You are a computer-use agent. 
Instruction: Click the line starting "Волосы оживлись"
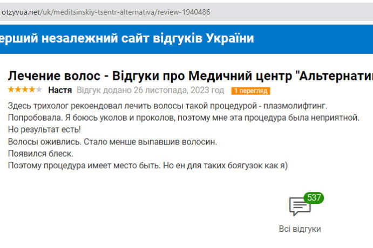coord(112,141)
